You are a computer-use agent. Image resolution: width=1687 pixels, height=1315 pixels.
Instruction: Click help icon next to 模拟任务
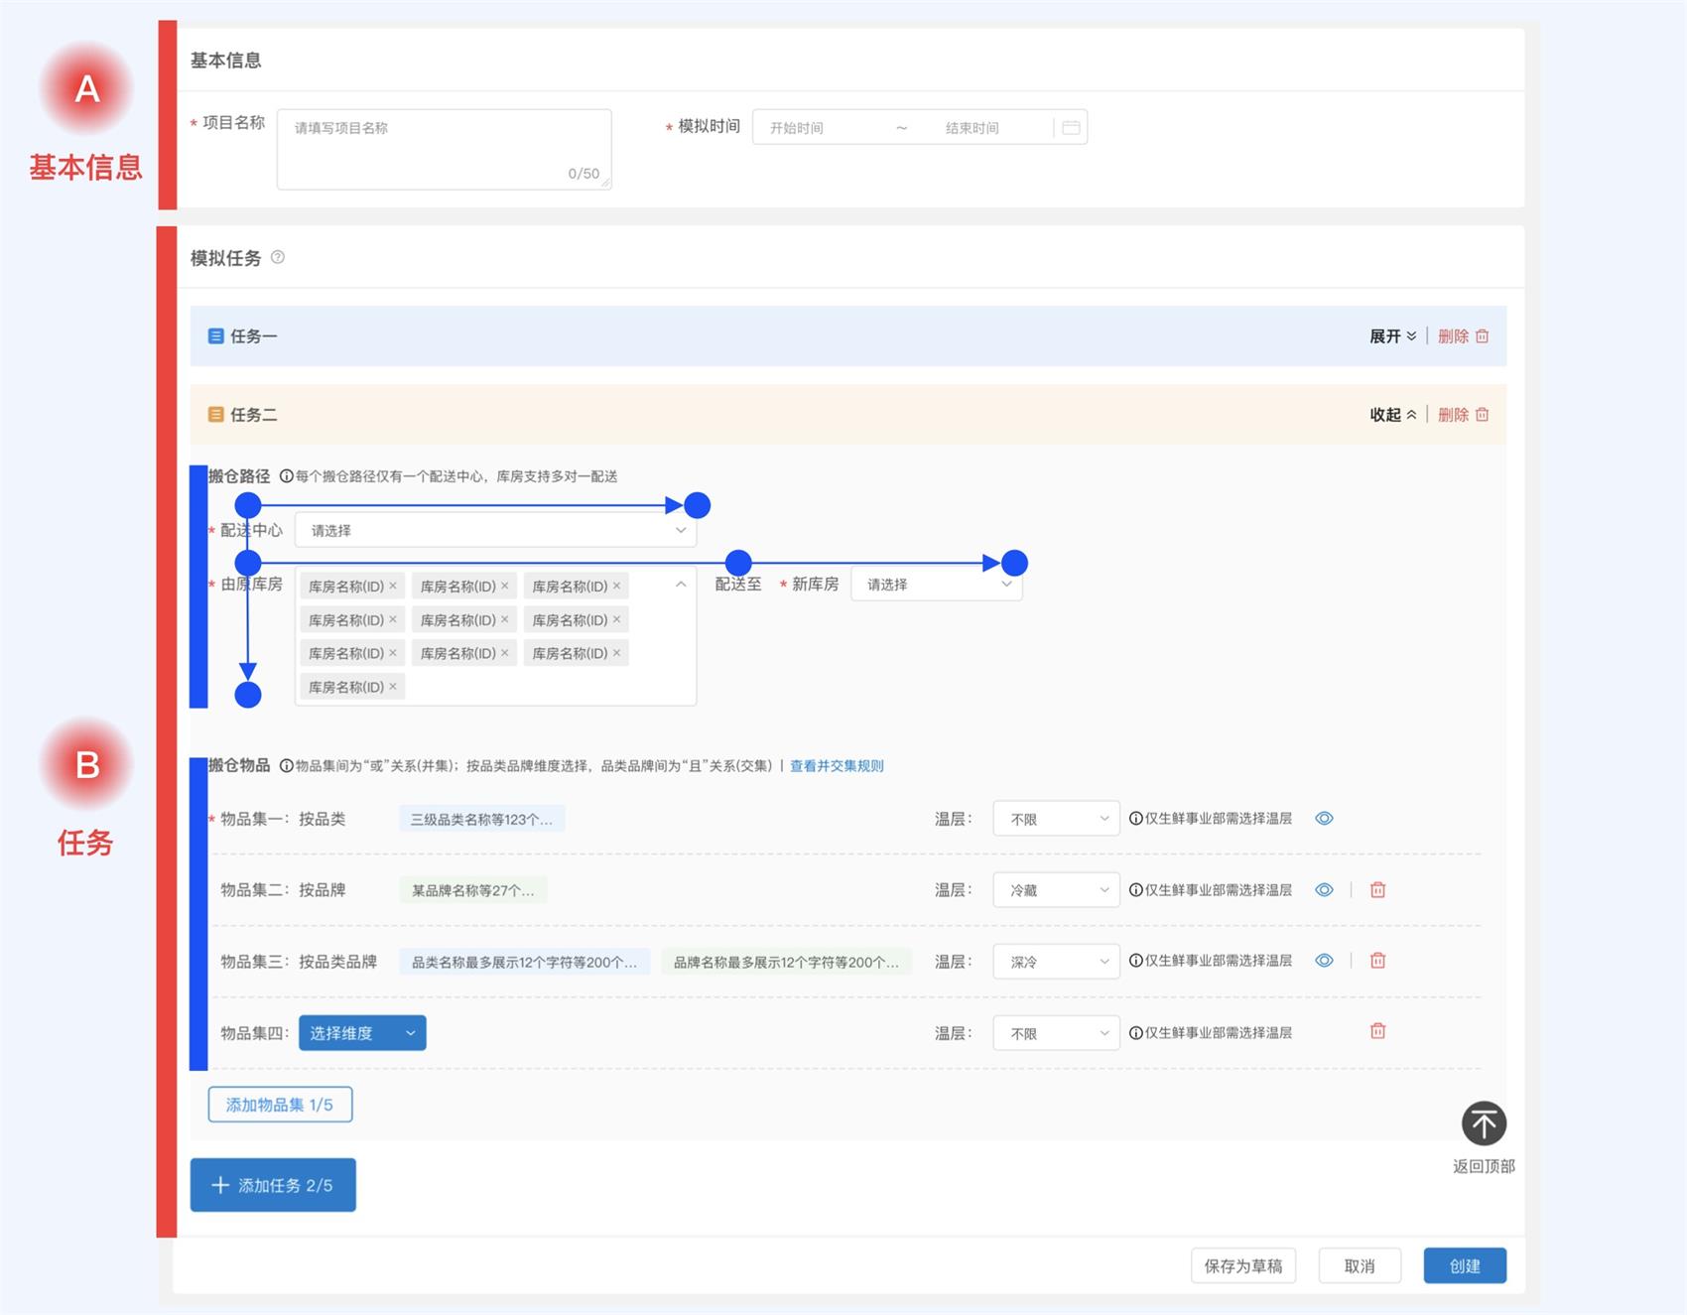point(278,257)
